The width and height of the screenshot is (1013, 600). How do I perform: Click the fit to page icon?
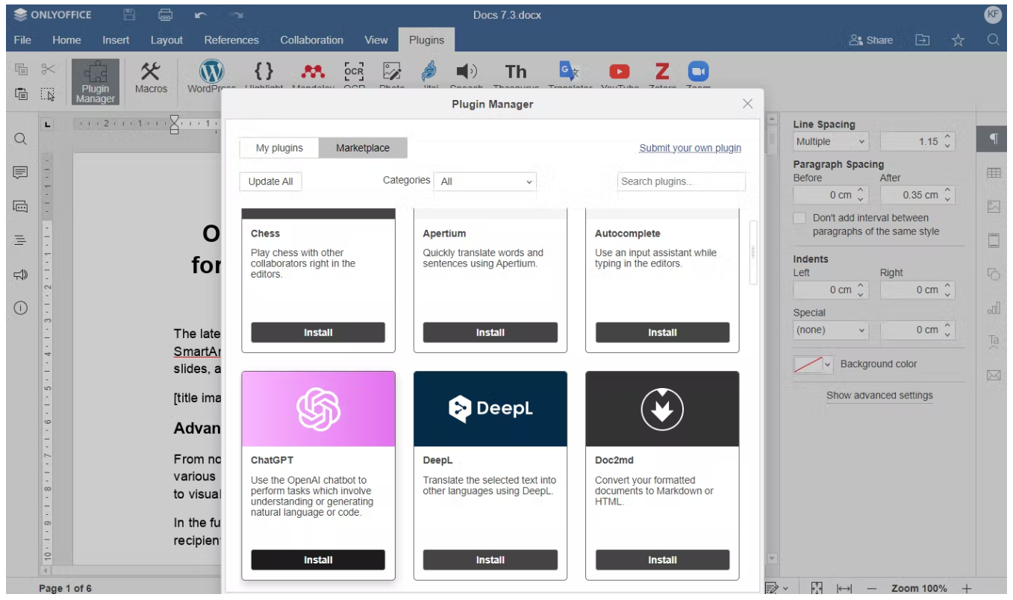817,588
